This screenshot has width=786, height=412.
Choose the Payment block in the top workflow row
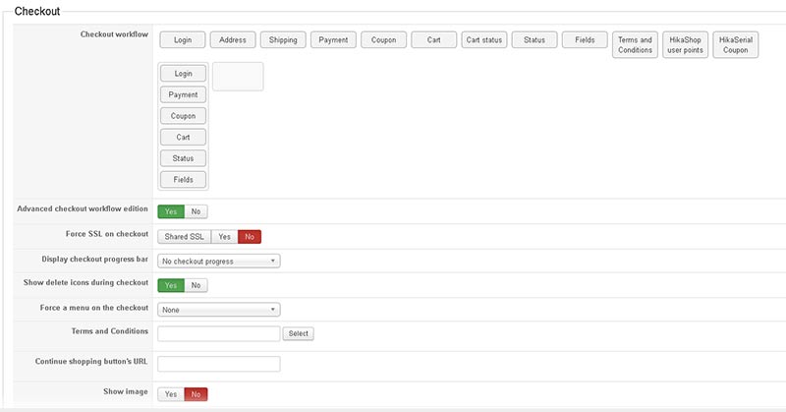click(333, 39)
